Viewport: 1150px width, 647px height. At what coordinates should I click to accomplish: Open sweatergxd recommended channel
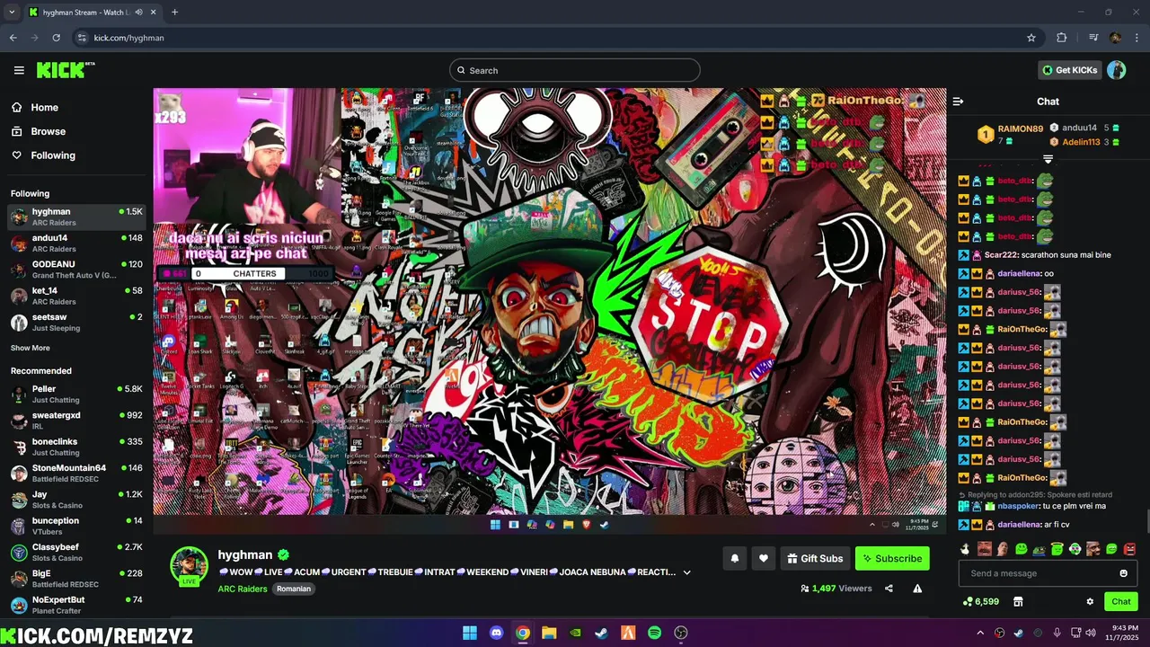(x=76, y=421)
